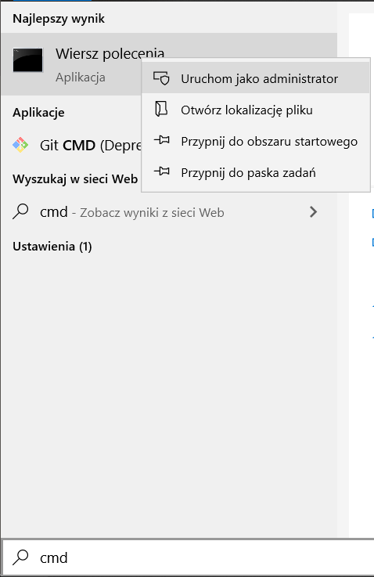Image resolution: width=374 pixels, height=577 pixels.
Task: Select Uruchom jako administrator from the context menu
Action: click(256, 78)
